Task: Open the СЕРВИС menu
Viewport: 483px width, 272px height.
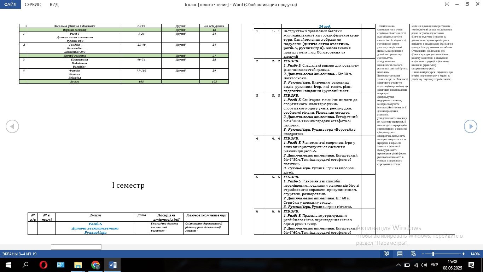Action: [x=33, y=5]
